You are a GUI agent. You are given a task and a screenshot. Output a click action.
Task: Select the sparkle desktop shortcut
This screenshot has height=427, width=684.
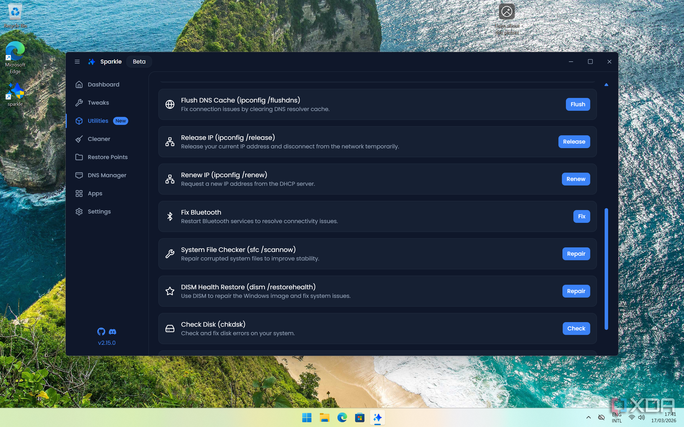[x=15, y=94]
